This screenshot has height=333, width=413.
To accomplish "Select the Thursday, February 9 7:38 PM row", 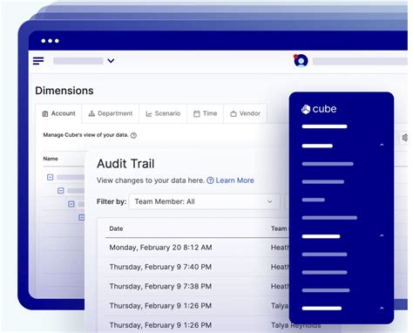I will pos(198,287).
